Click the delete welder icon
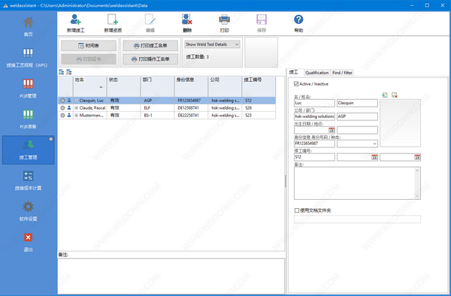Viewport: 451px width, 296px height. tap(187, 20)
